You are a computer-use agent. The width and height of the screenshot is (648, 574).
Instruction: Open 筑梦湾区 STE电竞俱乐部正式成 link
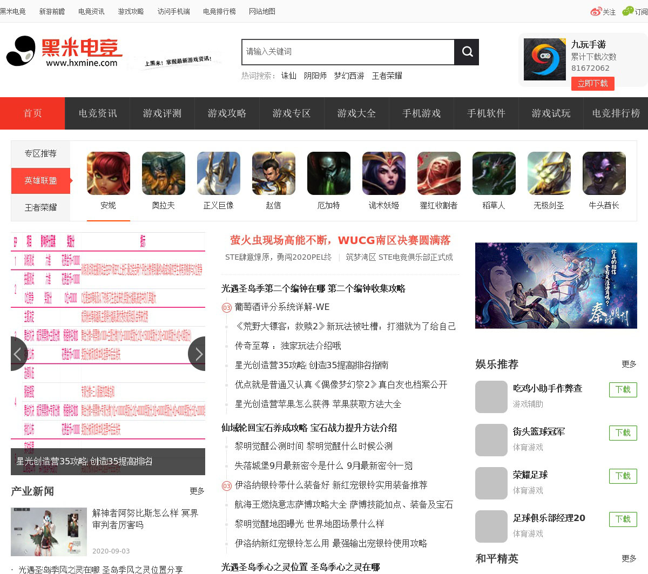point(399,258)
